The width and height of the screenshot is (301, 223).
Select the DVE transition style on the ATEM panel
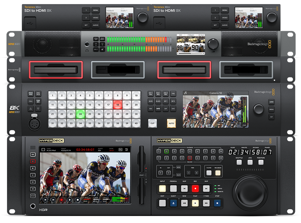pos(173,109)
